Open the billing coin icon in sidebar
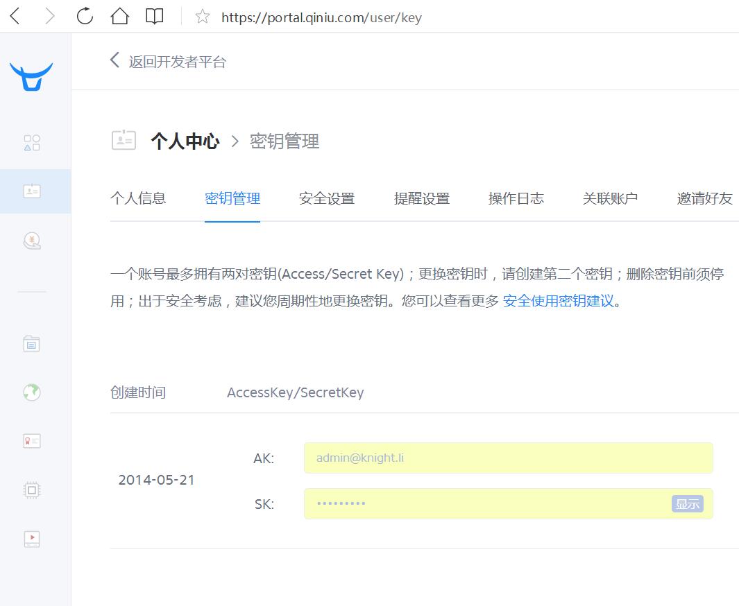The height and width of the screenshot is (606, 739). 32,241
